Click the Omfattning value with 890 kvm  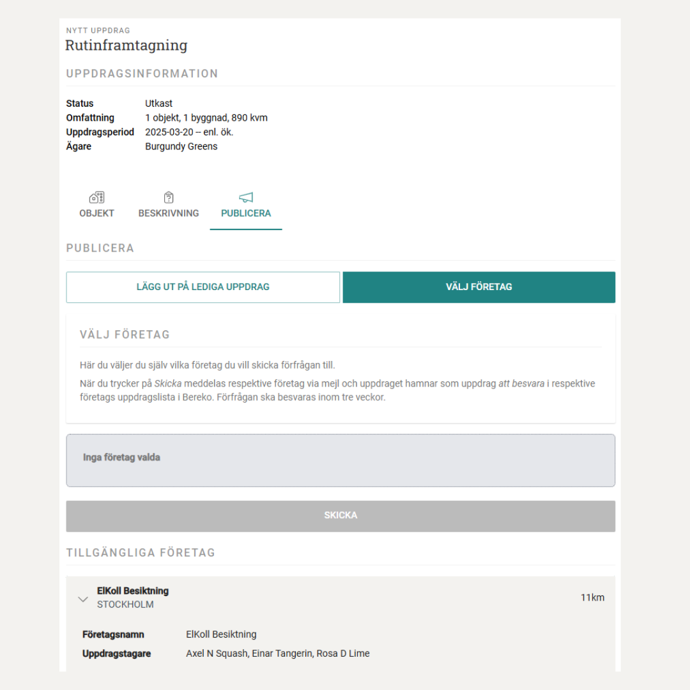pos(206,118)
